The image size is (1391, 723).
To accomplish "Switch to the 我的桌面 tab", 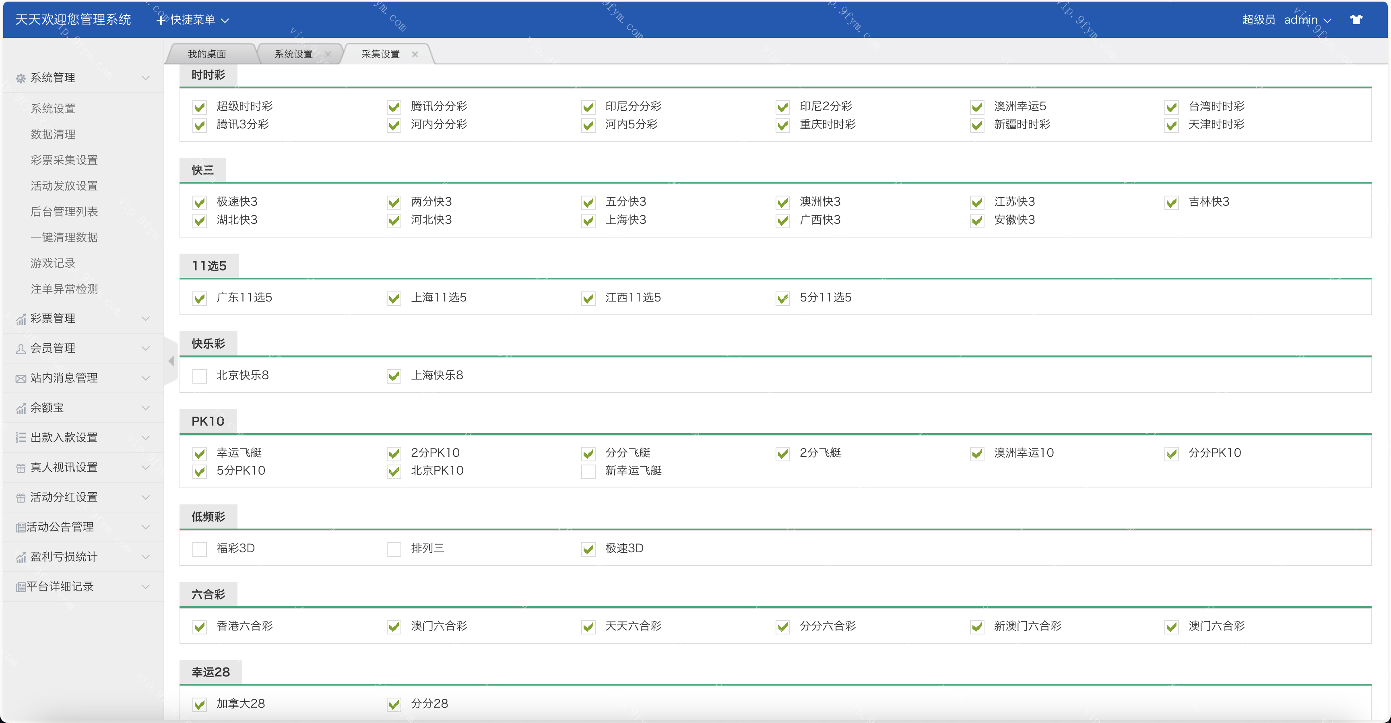I will click(207, 54).
